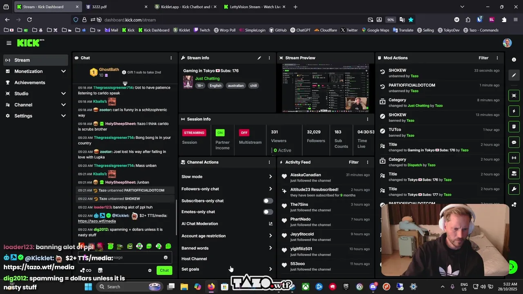The height and width of the screenshot is (294, 523).
Task: Reload the current page
Action: click(29, 20)
